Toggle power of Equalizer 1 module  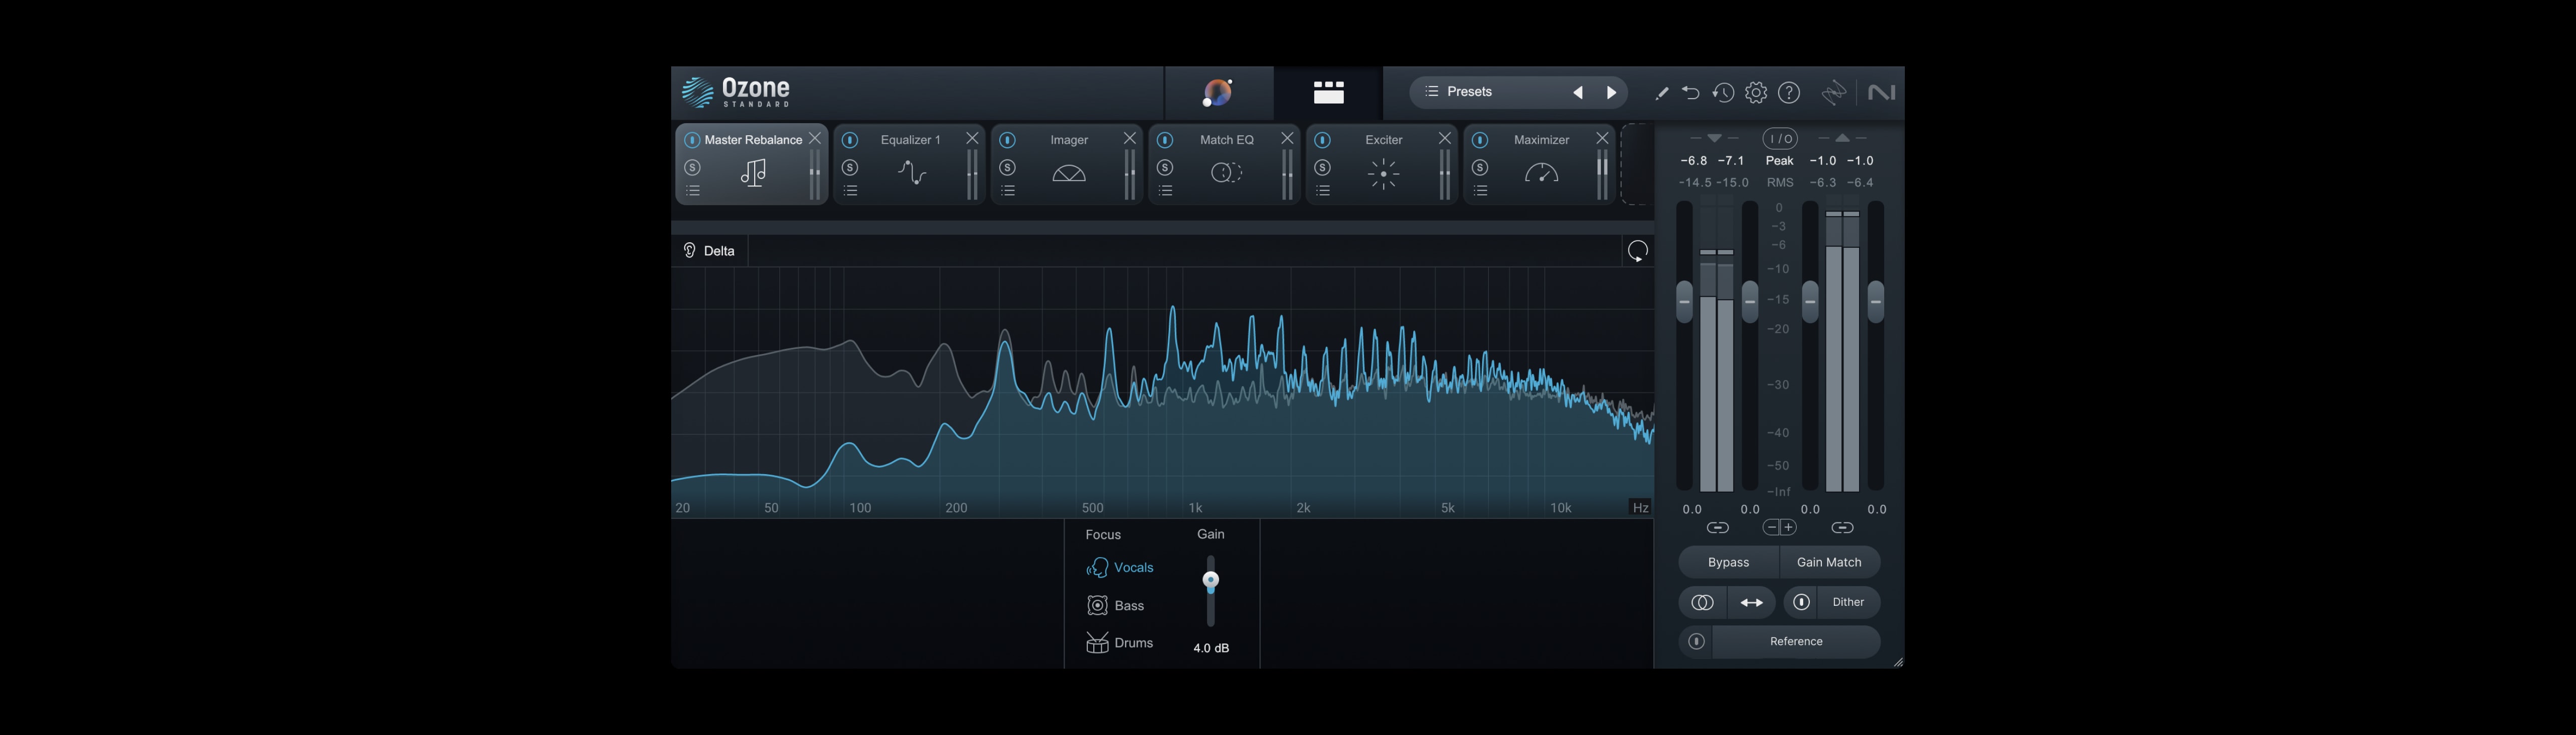(850, 140)
